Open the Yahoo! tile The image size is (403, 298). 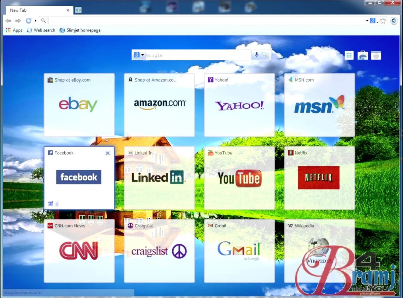[240, 105]
